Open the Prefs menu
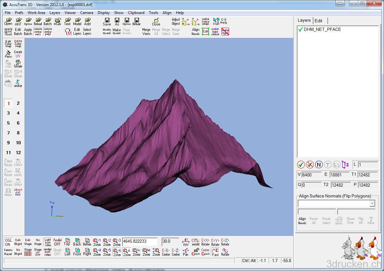 pos(19,13)
